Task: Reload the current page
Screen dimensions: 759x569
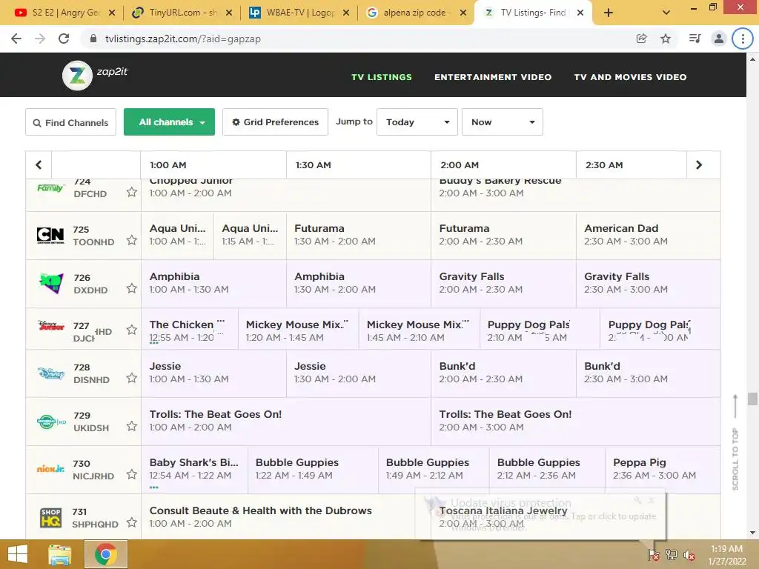Action: coord(64,39)
